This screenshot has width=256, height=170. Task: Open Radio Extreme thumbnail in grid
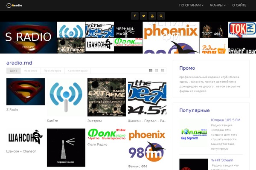(107, 97)
